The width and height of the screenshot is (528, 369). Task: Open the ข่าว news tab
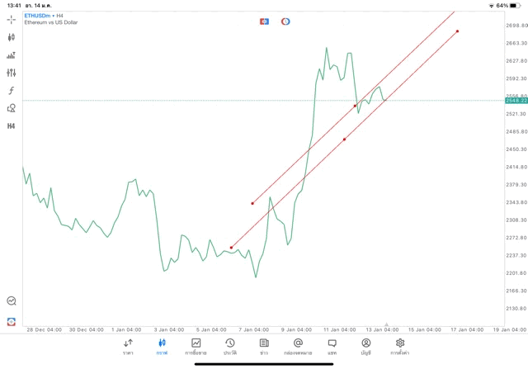264,346
